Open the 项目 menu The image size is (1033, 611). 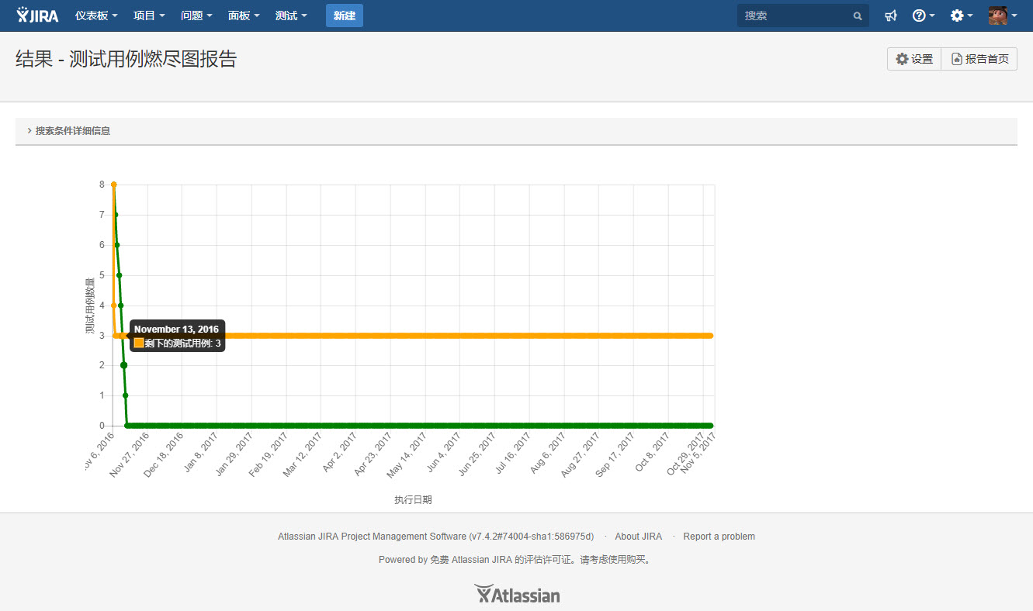pos(149,16)
